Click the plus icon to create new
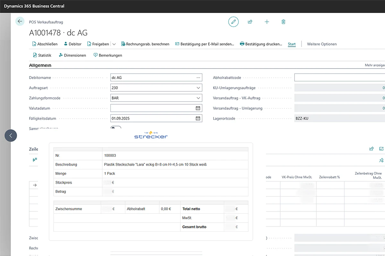The height and width of the screenshot is (256, 385). click(267, 22)
